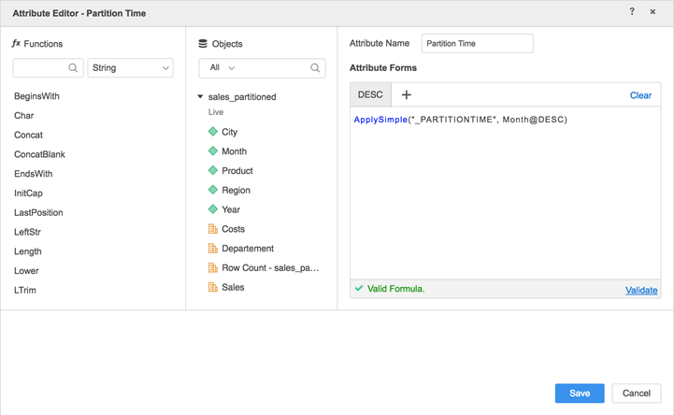This screenshot has width=674, height=415.
Task: Click the search icon in Functions panel
Action: click(x=73, y=68)
